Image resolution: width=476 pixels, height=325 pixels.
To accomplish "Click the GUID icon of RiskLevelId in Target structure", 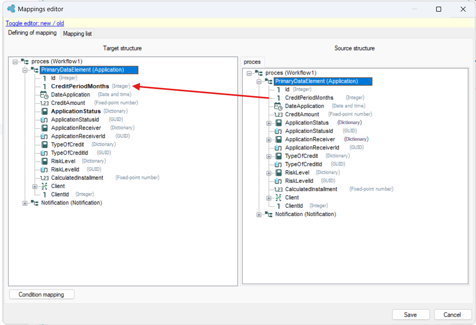I will coord(44,170).
